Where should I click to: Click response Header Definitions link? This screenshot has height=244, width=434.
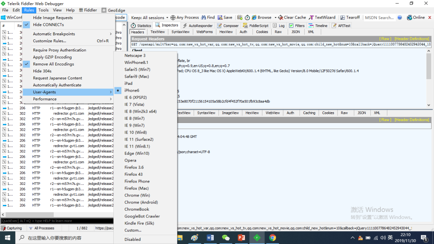tap(412, 120)
